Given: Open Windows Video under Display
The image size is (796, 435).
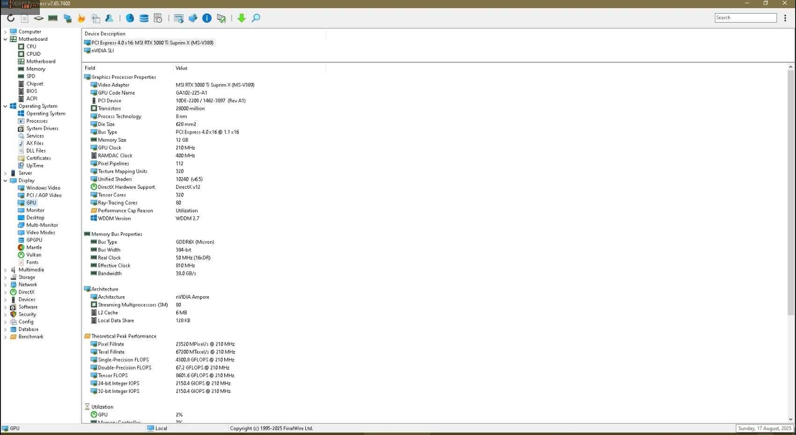Looking at the screenshot, I should coord(43,188).
